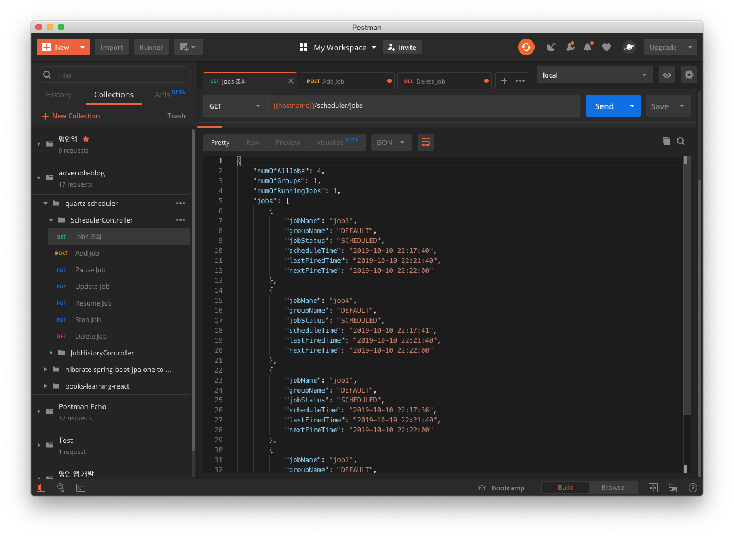This screenshot has width=734, height=537.
Task: Click the New Collection link
Action: 71,116
